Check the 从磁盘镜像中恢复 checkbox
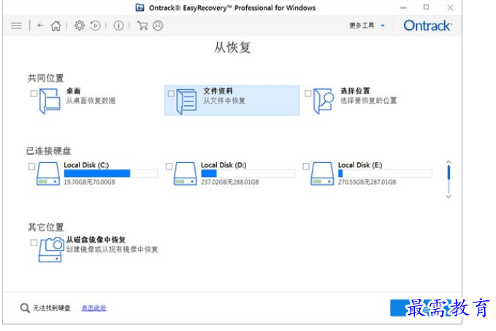 click(x=34, y=243)
